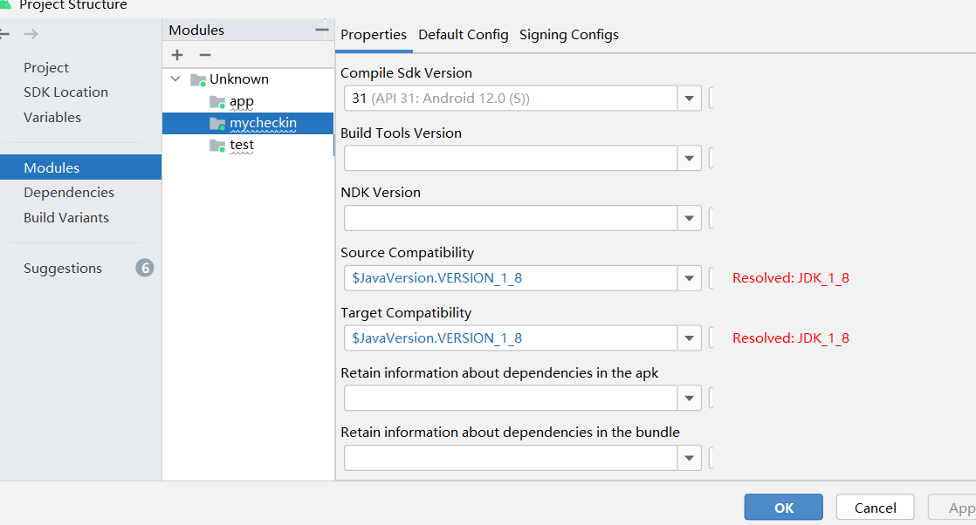Viewport: 976px width, 525px height.
Task: Switch to the Signing Configs tab
Action: point(568,35)
